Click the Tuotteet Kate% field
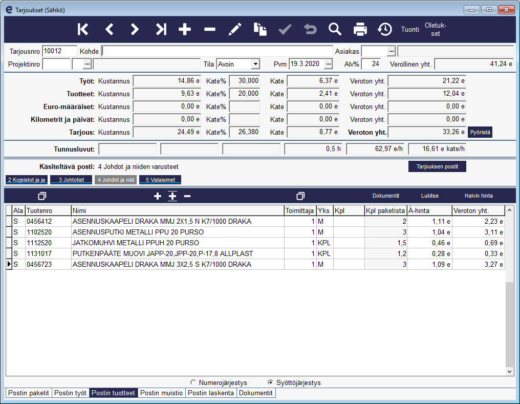The height and width of the screenshot is (404, 520). click(244, 94)
